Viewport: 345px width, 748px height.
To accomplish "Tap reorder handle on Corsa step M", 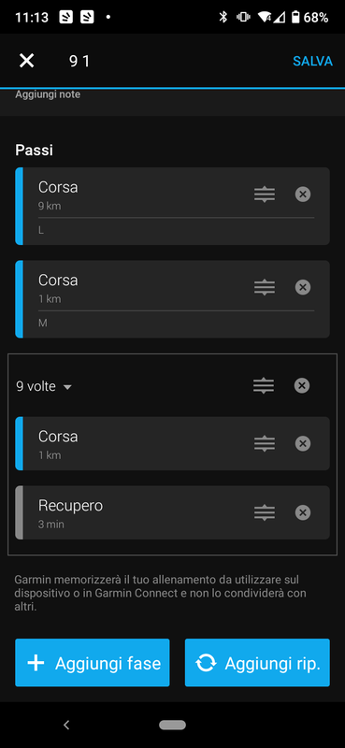I will (265, 287).
